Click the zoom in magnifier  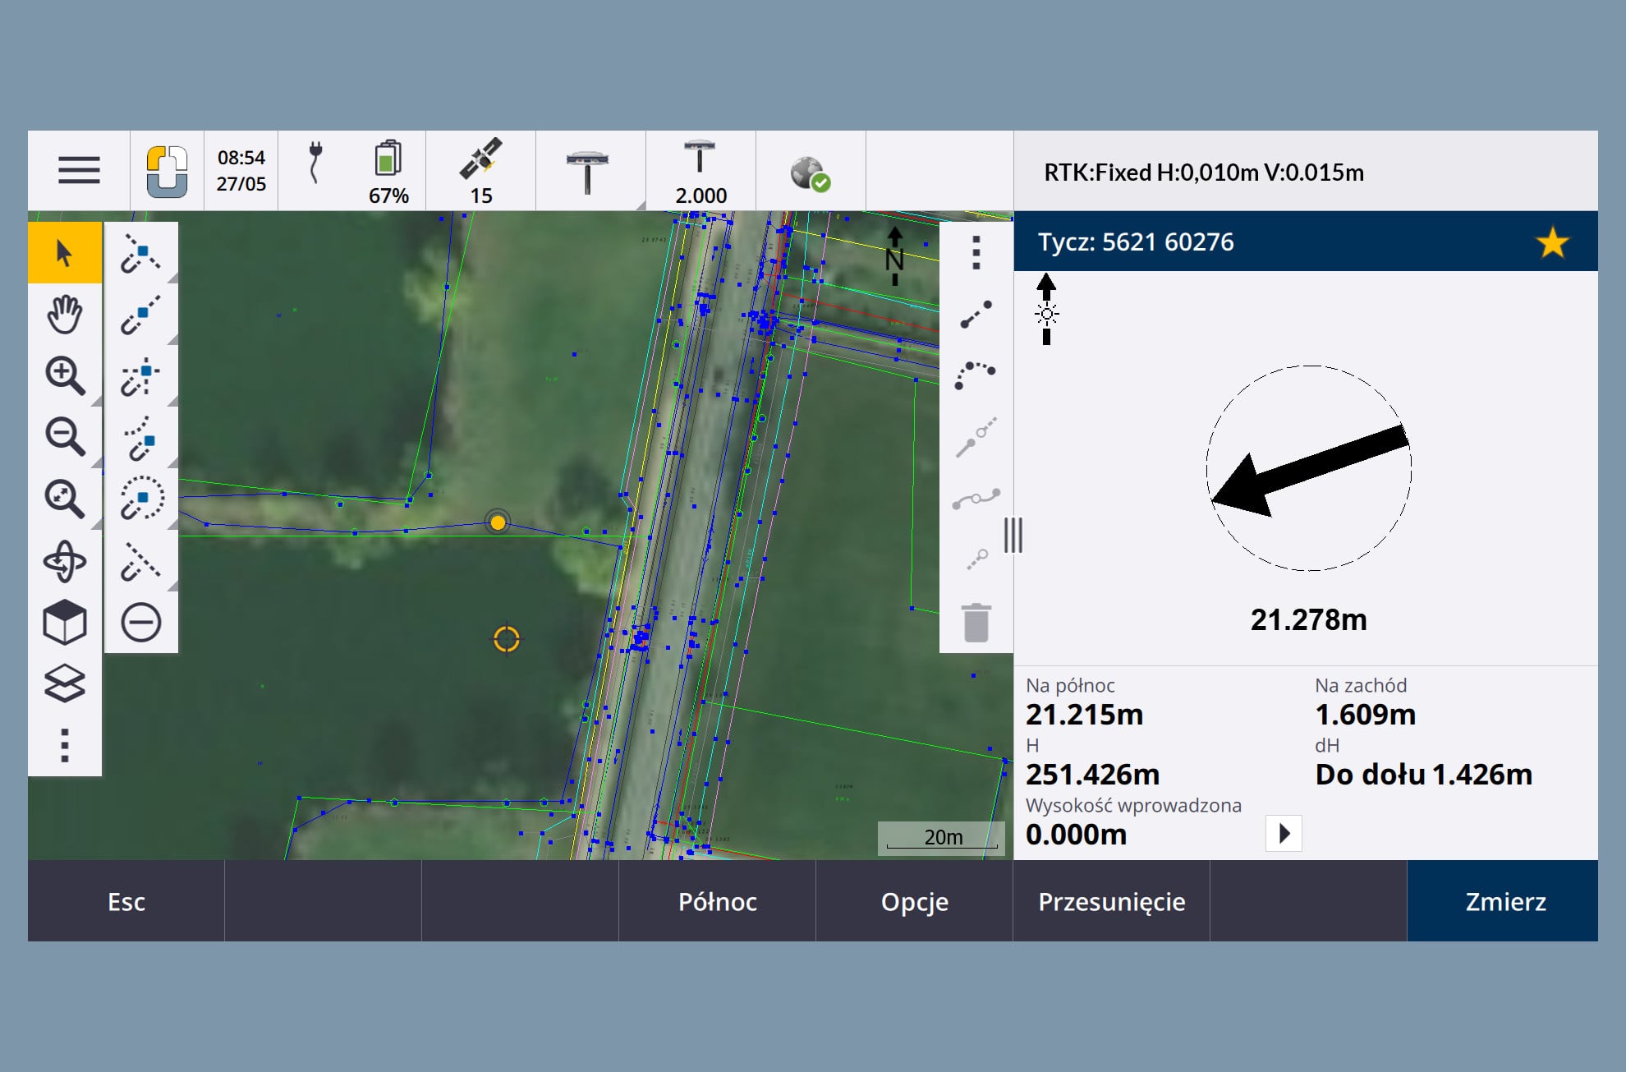click(x=64, y=376)
